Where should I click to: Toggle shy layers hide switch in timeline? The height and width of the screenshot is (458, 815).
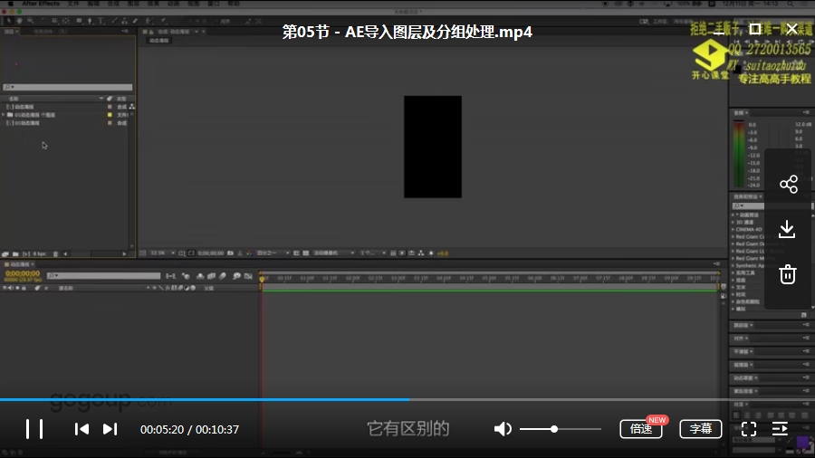(x=200, y=276)
